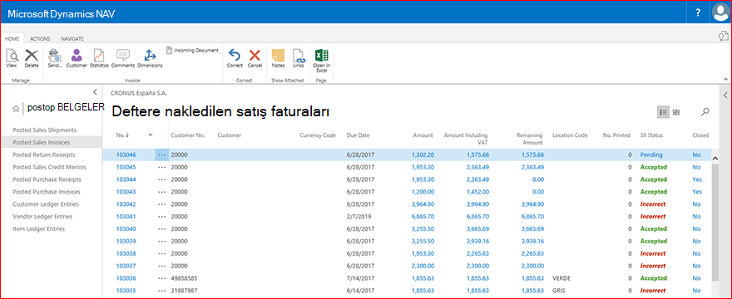
Task: Click the vertical scrollbar of the list
Action: pos(715,222)
